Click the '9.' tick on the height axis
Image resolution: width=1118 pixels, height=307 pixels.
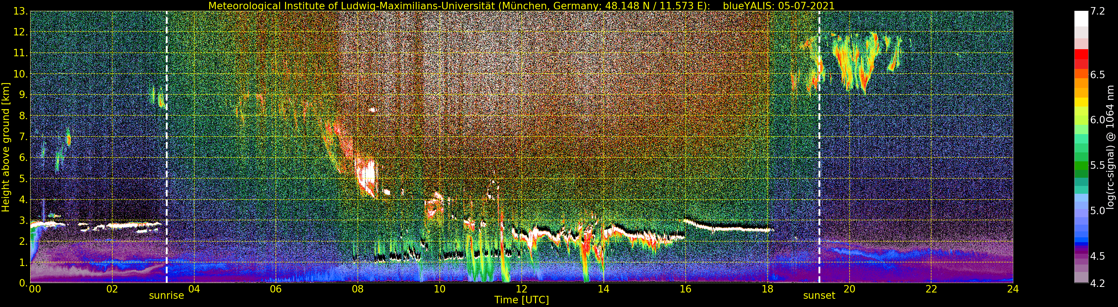23,95
